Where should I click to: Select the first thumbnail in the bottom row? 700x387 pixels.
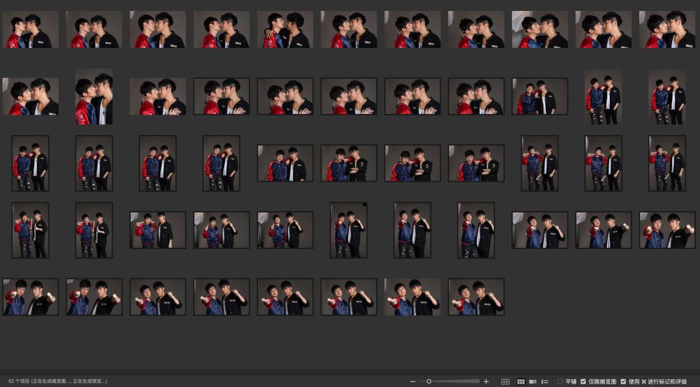(31, 297)
